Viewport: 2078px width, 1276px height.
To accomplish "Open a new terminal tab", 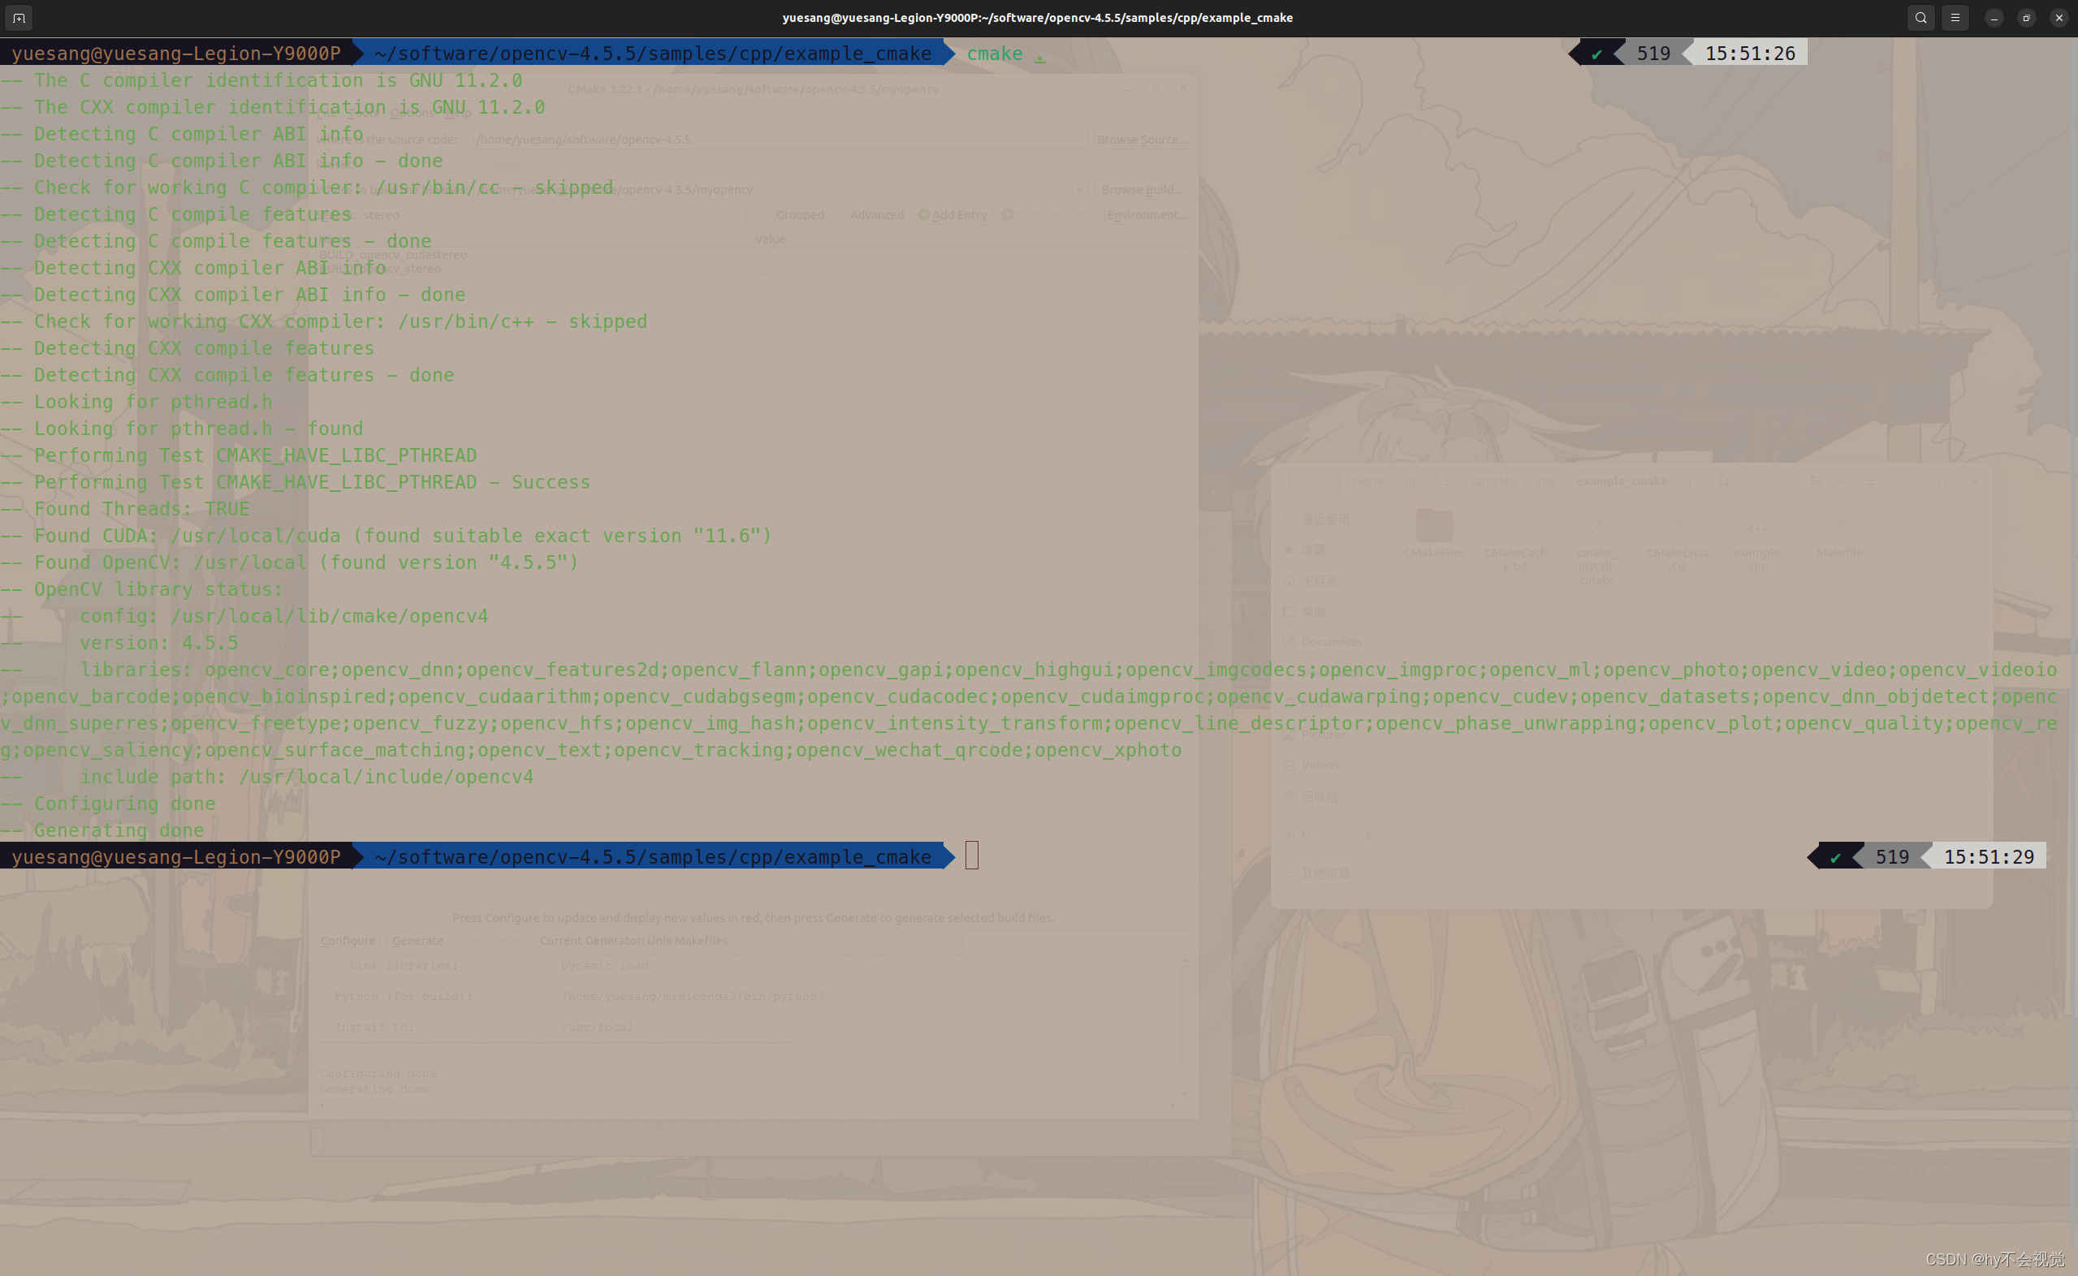I will click(19, 18).
